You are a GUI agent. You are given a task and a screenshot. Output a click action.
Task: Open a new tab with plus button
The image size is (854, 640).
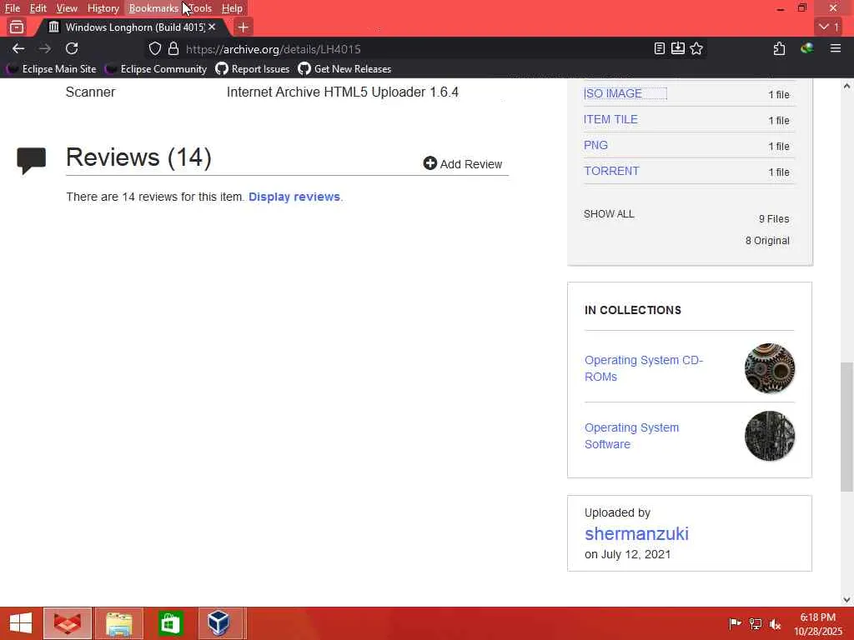point(243,27)
